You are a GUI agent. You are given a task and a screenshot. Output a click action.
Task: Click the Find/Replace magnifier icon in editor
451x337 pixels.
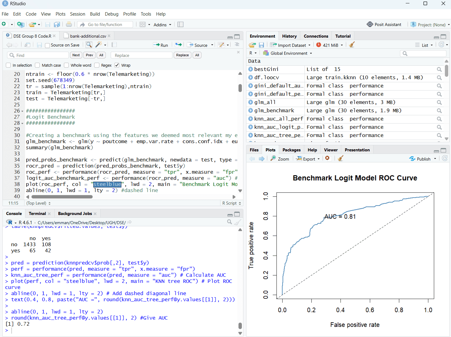click(89, 45)
